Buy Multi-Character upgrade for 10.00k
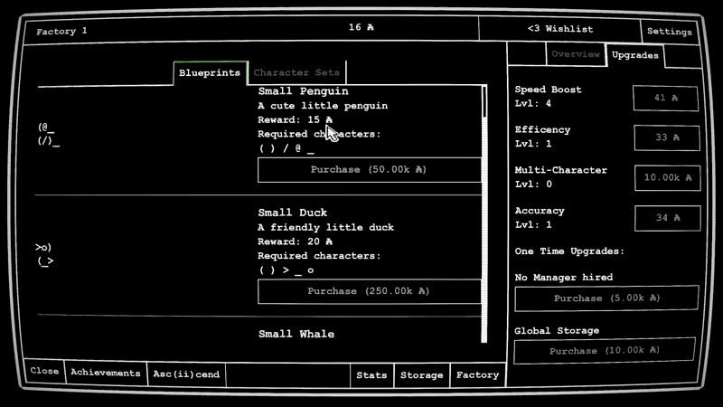The image size is (723, 407). 668,177
